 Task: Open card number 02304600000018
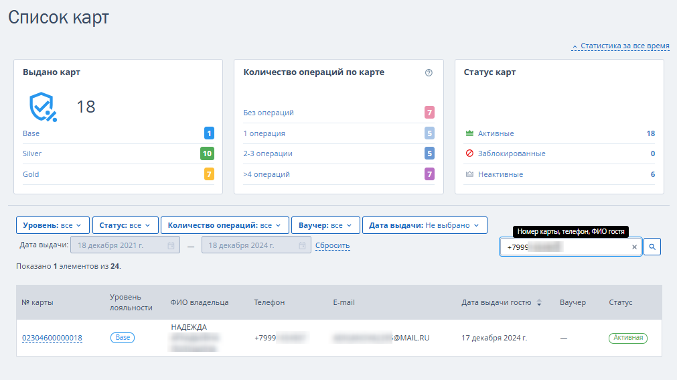pos(52,338)
